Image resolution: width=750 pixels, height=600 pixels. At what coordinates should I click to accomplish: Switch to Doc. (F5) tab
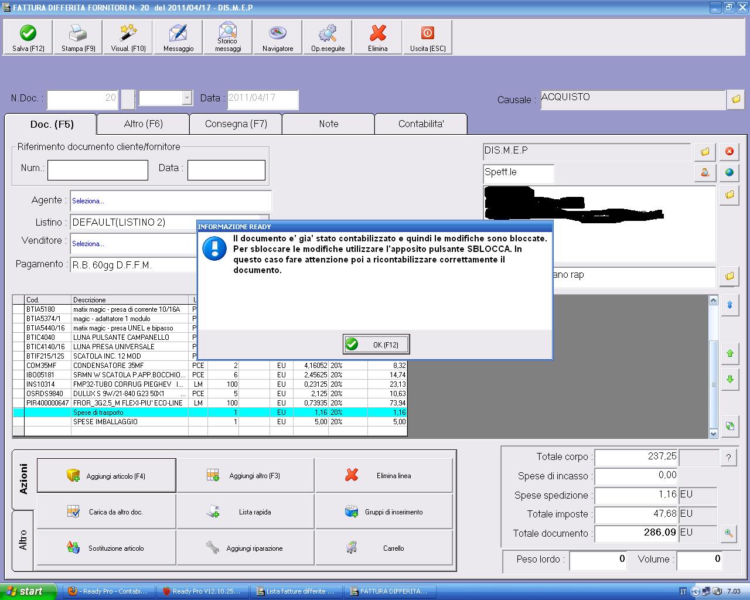click(52, 124)
